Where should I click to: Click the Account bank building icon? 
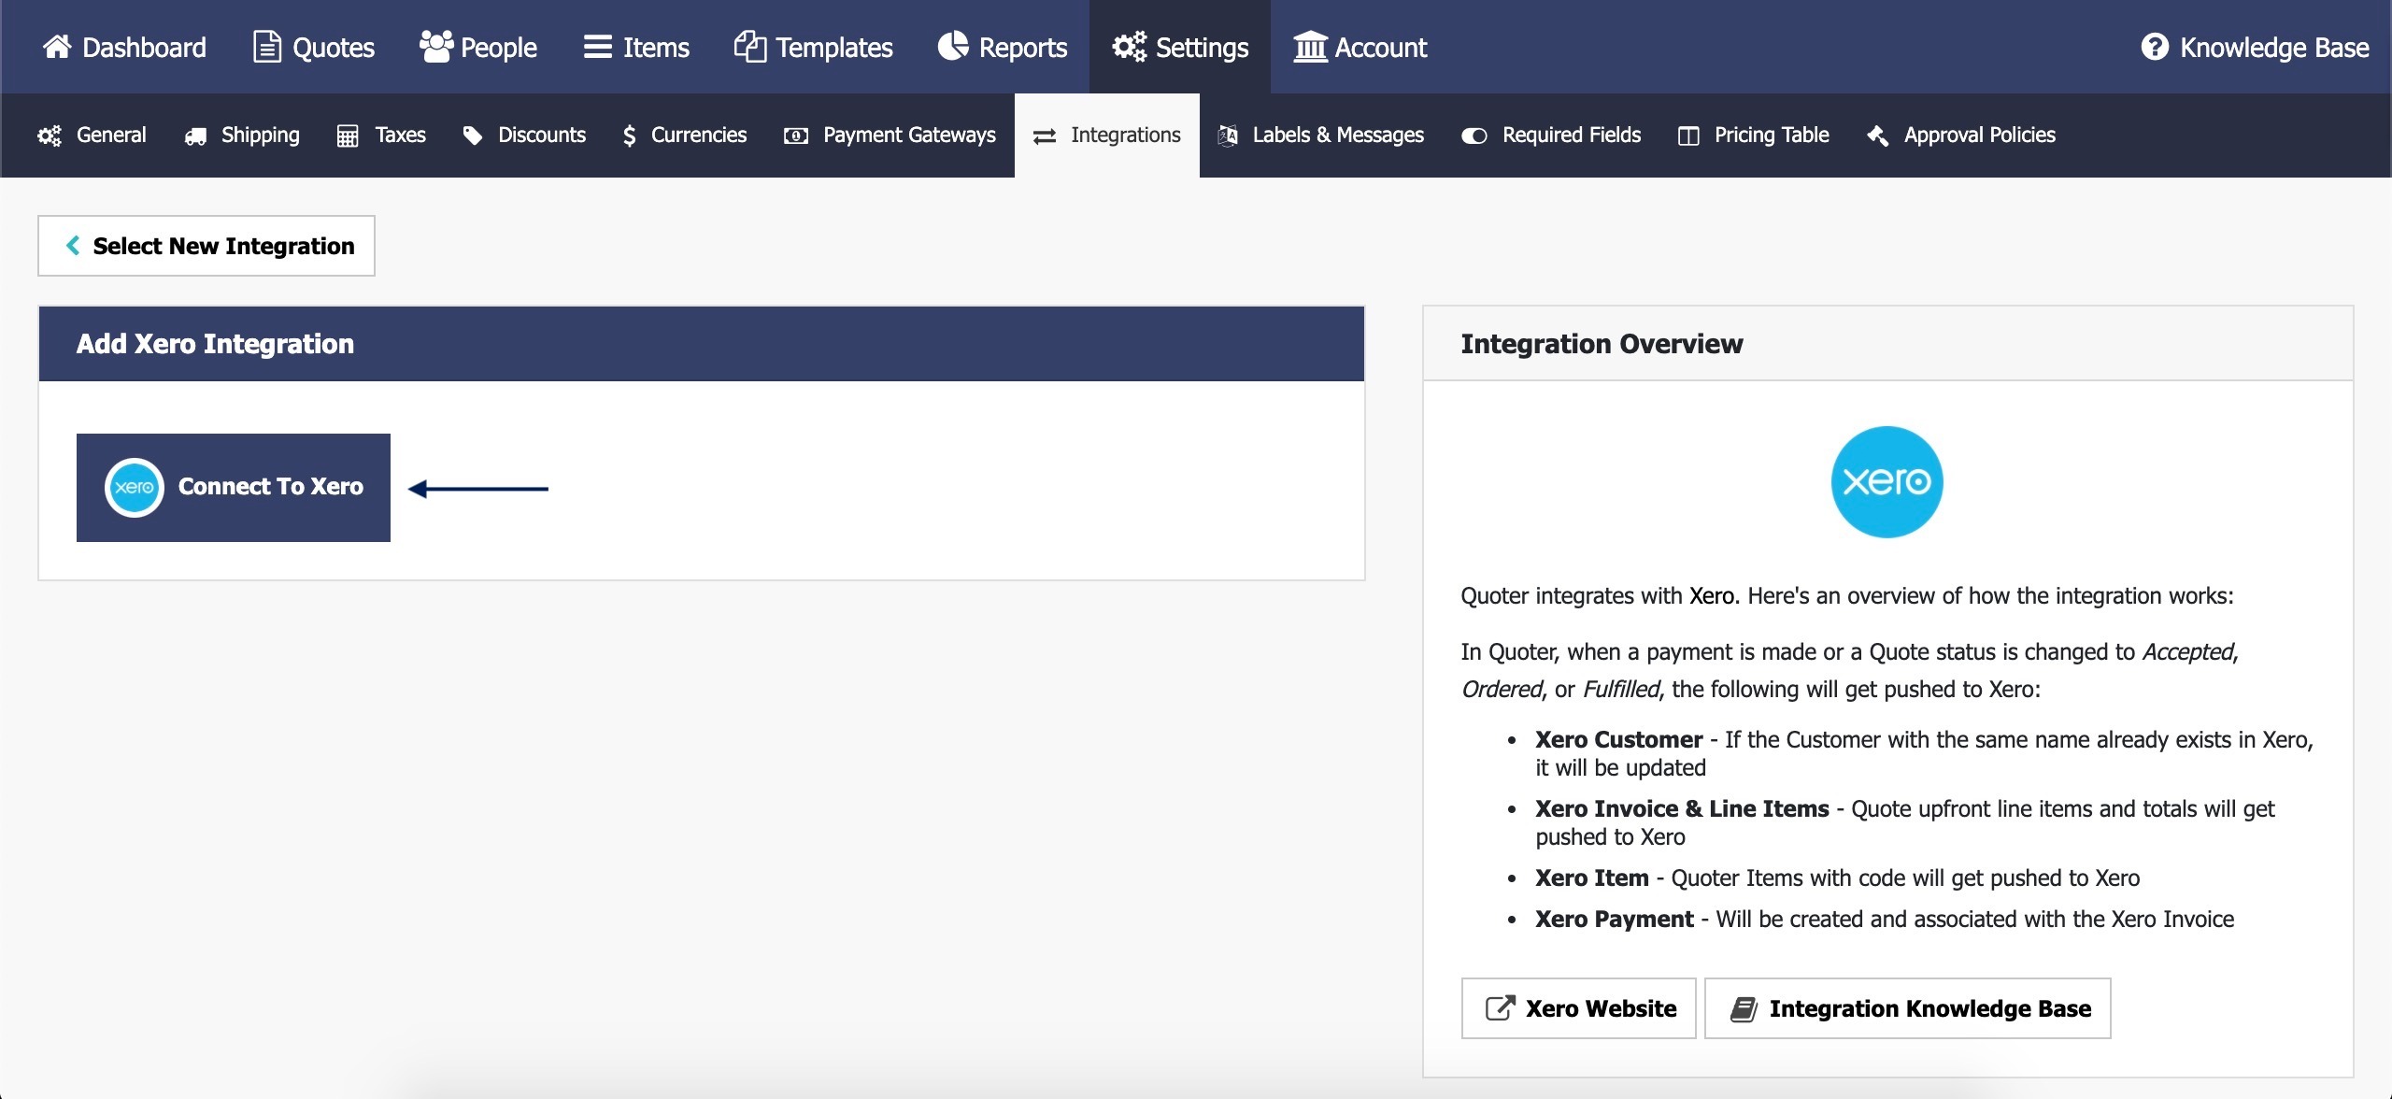point(1310,47)
